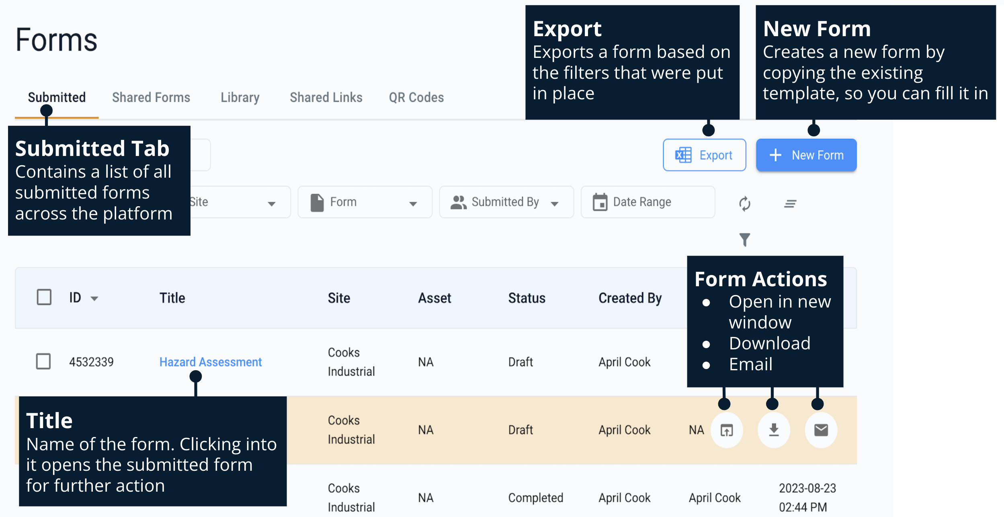Go to the Library tab
The image size is (1004, 517).
coord(240,97)
